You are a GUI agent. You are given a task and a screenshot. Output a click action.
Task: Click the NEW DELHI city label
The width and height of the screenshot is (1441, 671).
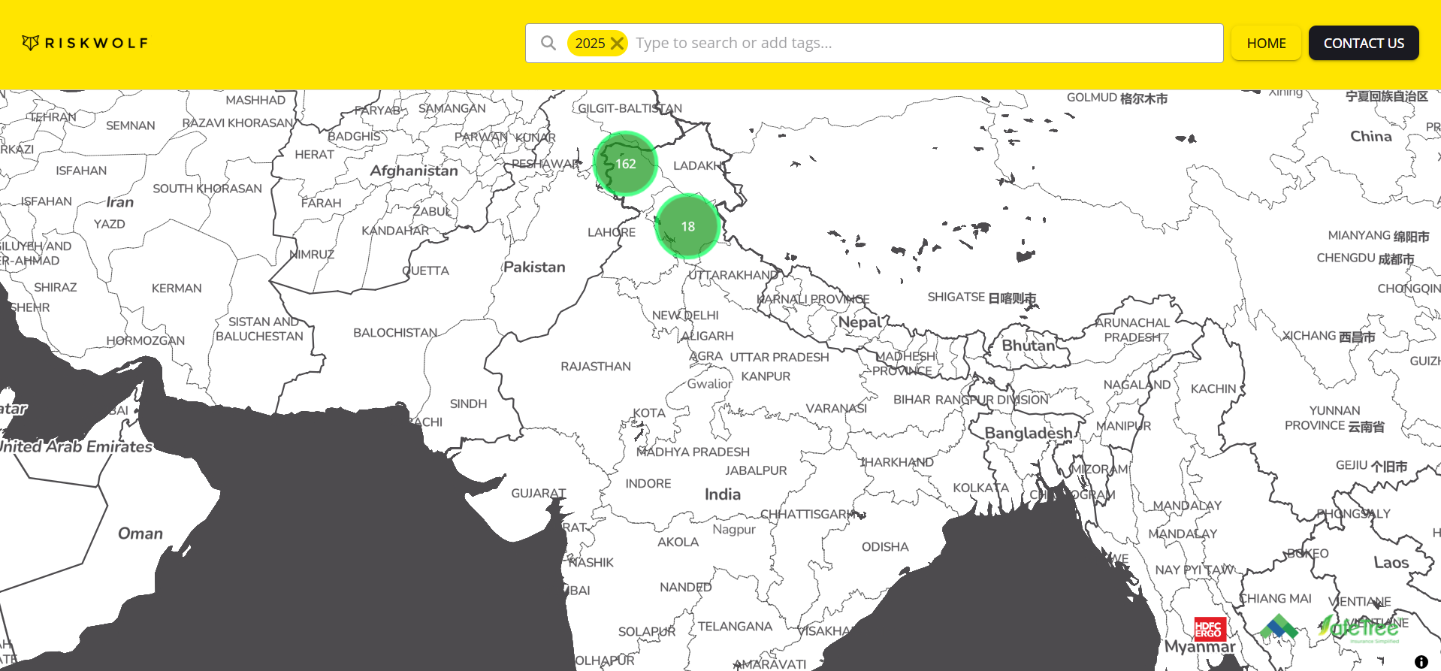[684, 316]
